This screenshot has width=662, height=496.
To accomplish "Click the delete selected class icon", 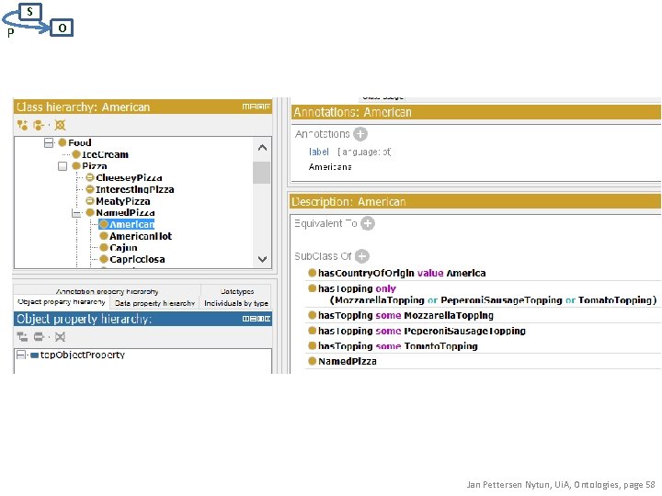I will tap(61, 125).
